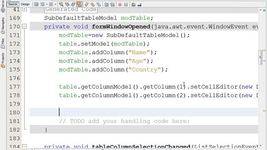This screenshot has width=267, height=150.
Task: Click new SubDefaultTableModel() on line 171
Action: point(139,35)
